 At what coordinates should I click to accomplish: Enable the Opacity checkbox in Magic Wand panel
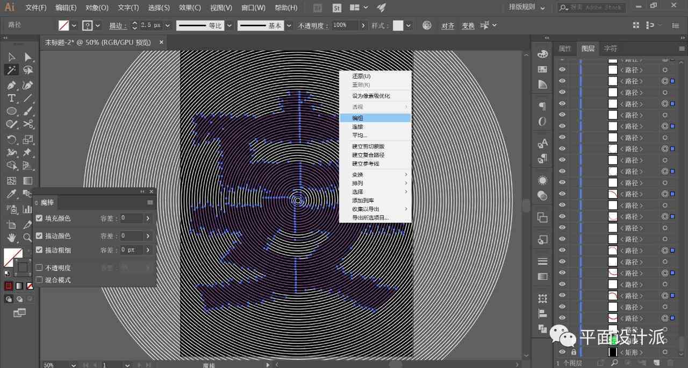point(39,267)
